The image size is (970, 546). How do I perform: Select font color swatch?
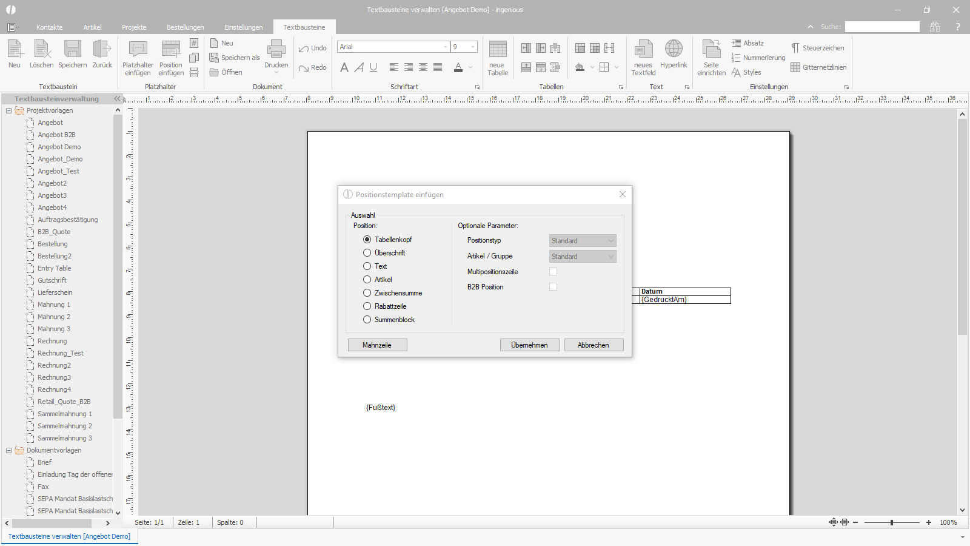pyautogui.click(x=458, y=67)
